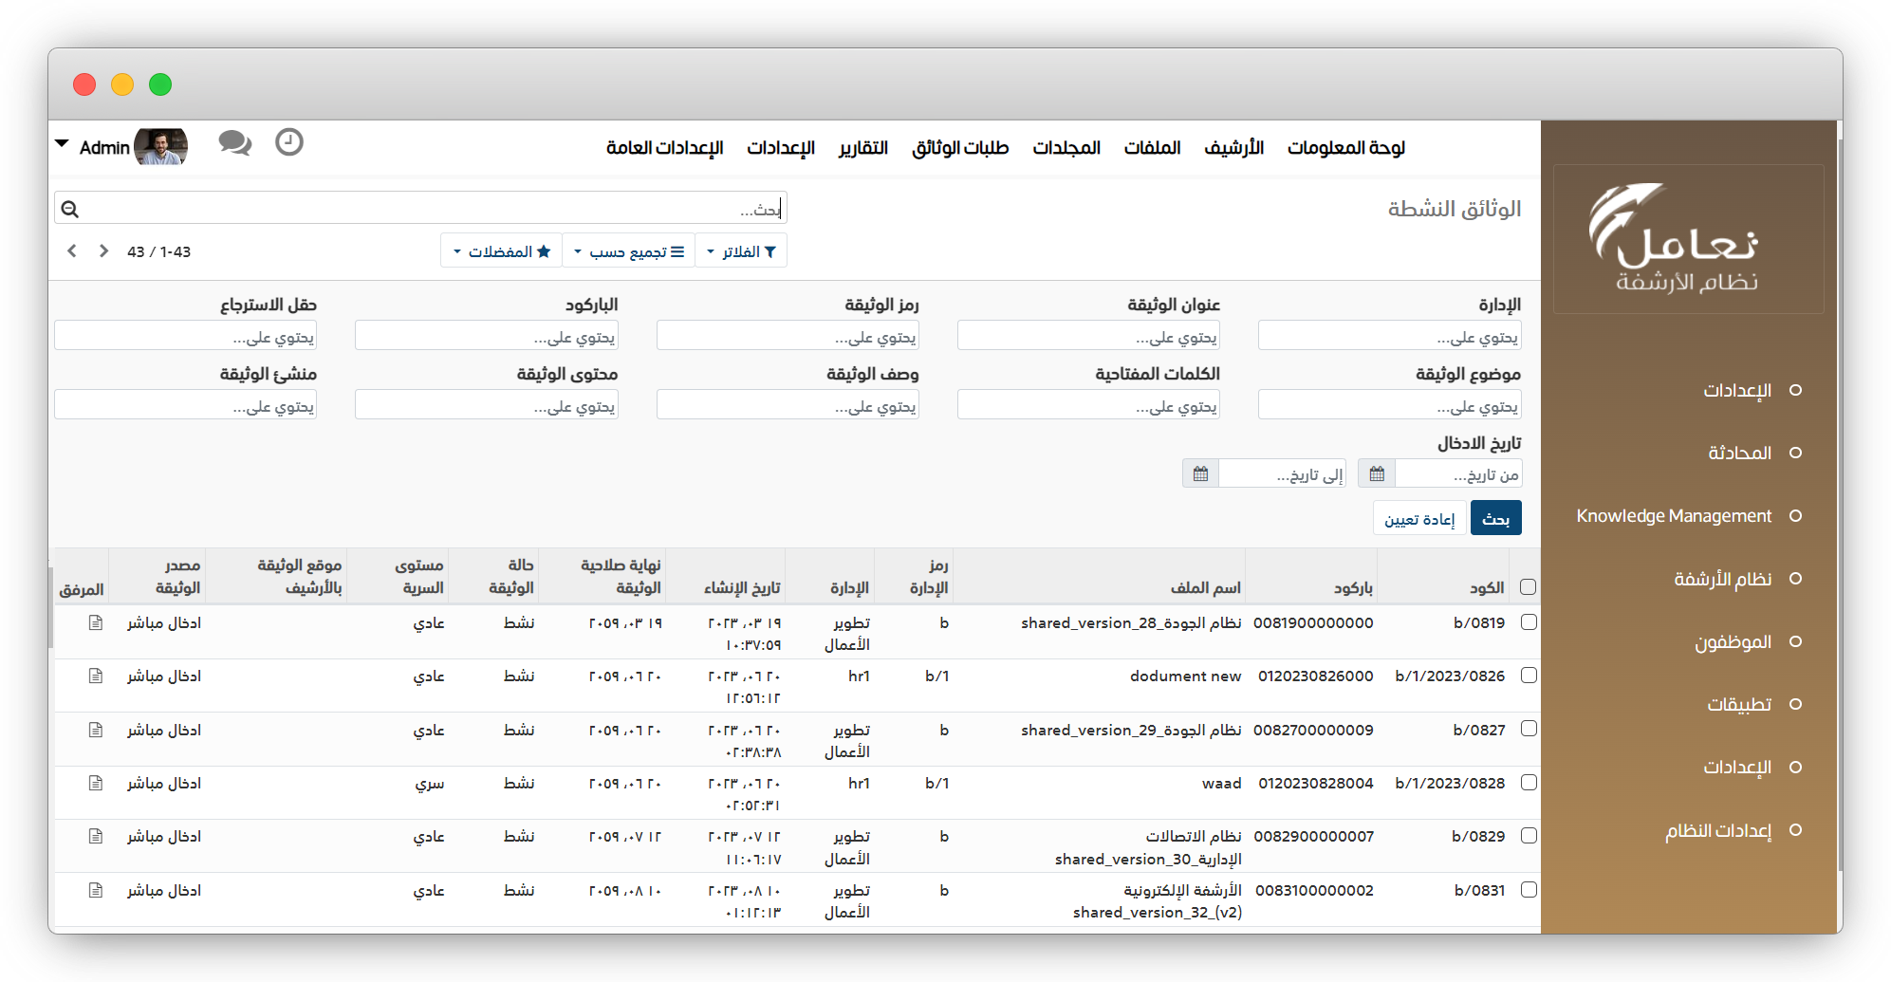1891x982 pixels.
Task: Click the عنوان الوثيقة filter input field
Action: point(1087,336)
